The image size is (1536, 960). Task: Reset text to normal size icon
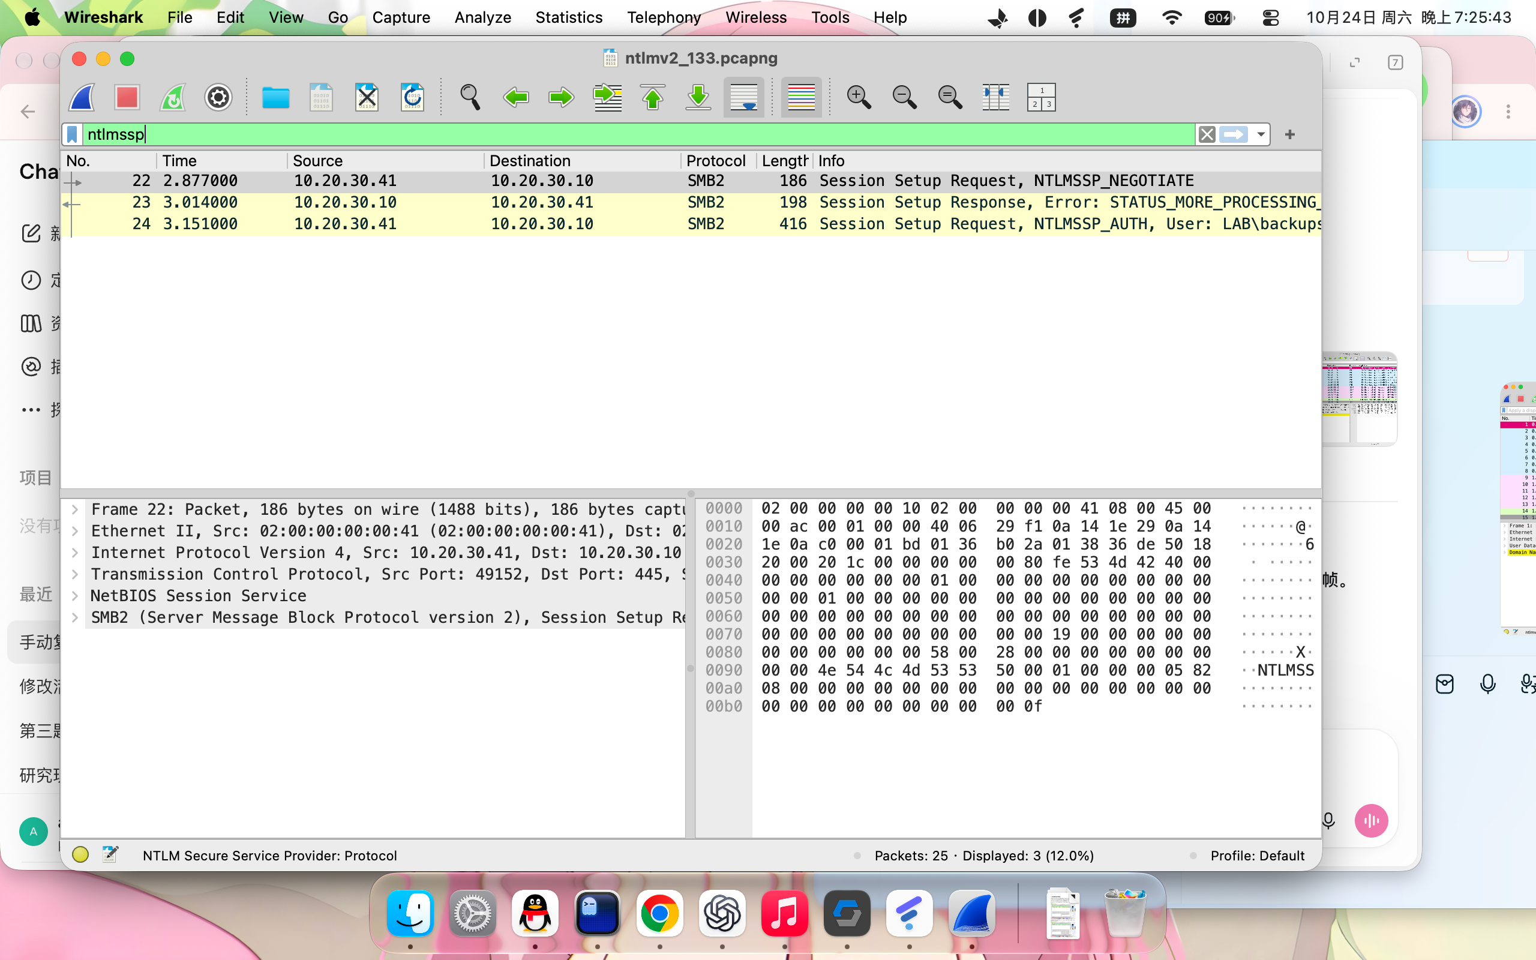(950, 97)
